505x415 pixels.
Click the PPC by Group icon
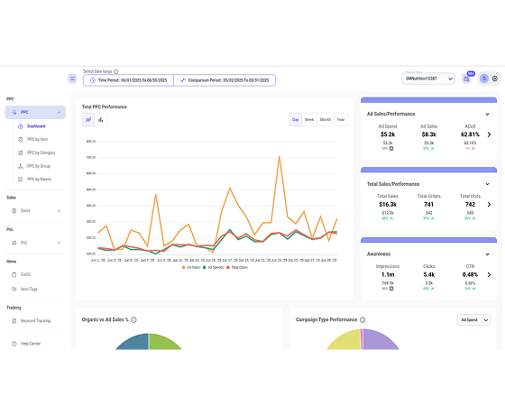21,166
